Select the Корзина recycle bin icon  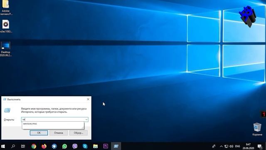coord(257,129)
